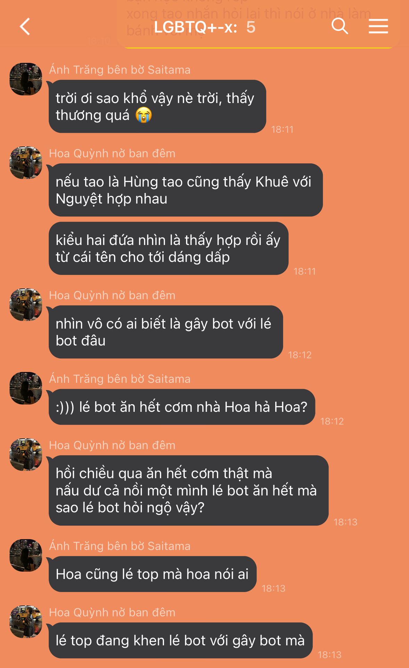
Task: Tap the avatar beside the 'hồi chiều qua' message
Action: [x=26, y=454]
